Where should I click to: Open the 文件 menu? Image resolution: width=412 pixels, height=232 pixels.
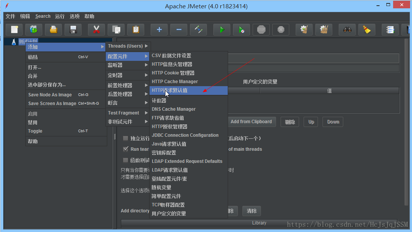pos(11,16)
